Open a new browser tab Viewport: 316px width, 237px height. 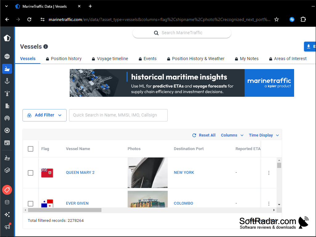pyautogui.click(x=90, y=6)
